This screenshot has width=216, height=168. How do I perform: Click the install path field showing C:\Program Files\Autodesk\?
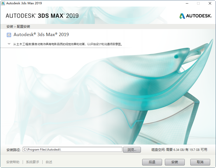coord(72,150)
